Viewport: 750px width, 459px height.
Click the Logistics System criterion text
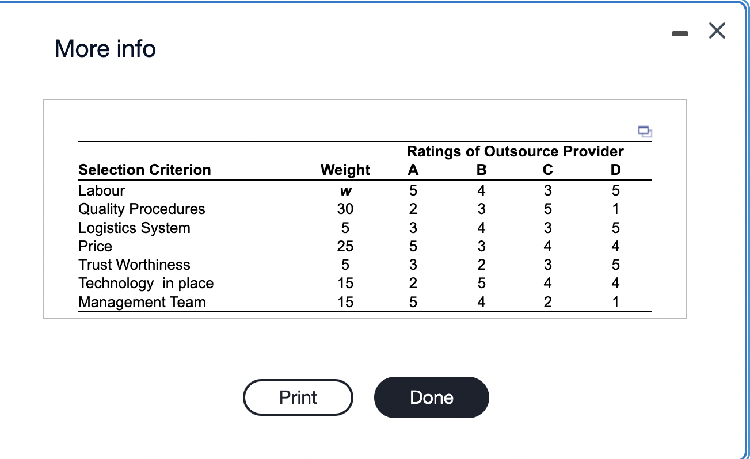click(134, 228)
